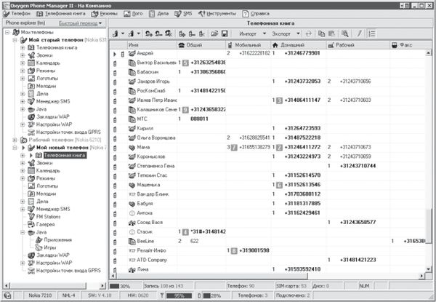Open the Телефон menu
Viewport: 436px width, 302px height.
20,13
